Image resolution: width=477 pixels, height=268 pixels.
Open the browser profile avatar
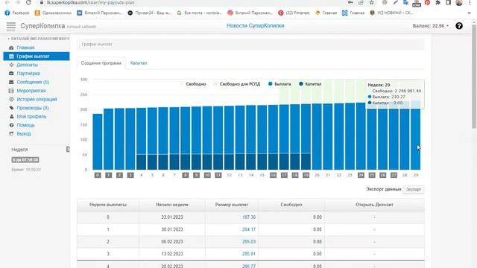click(x=459, y=2)
